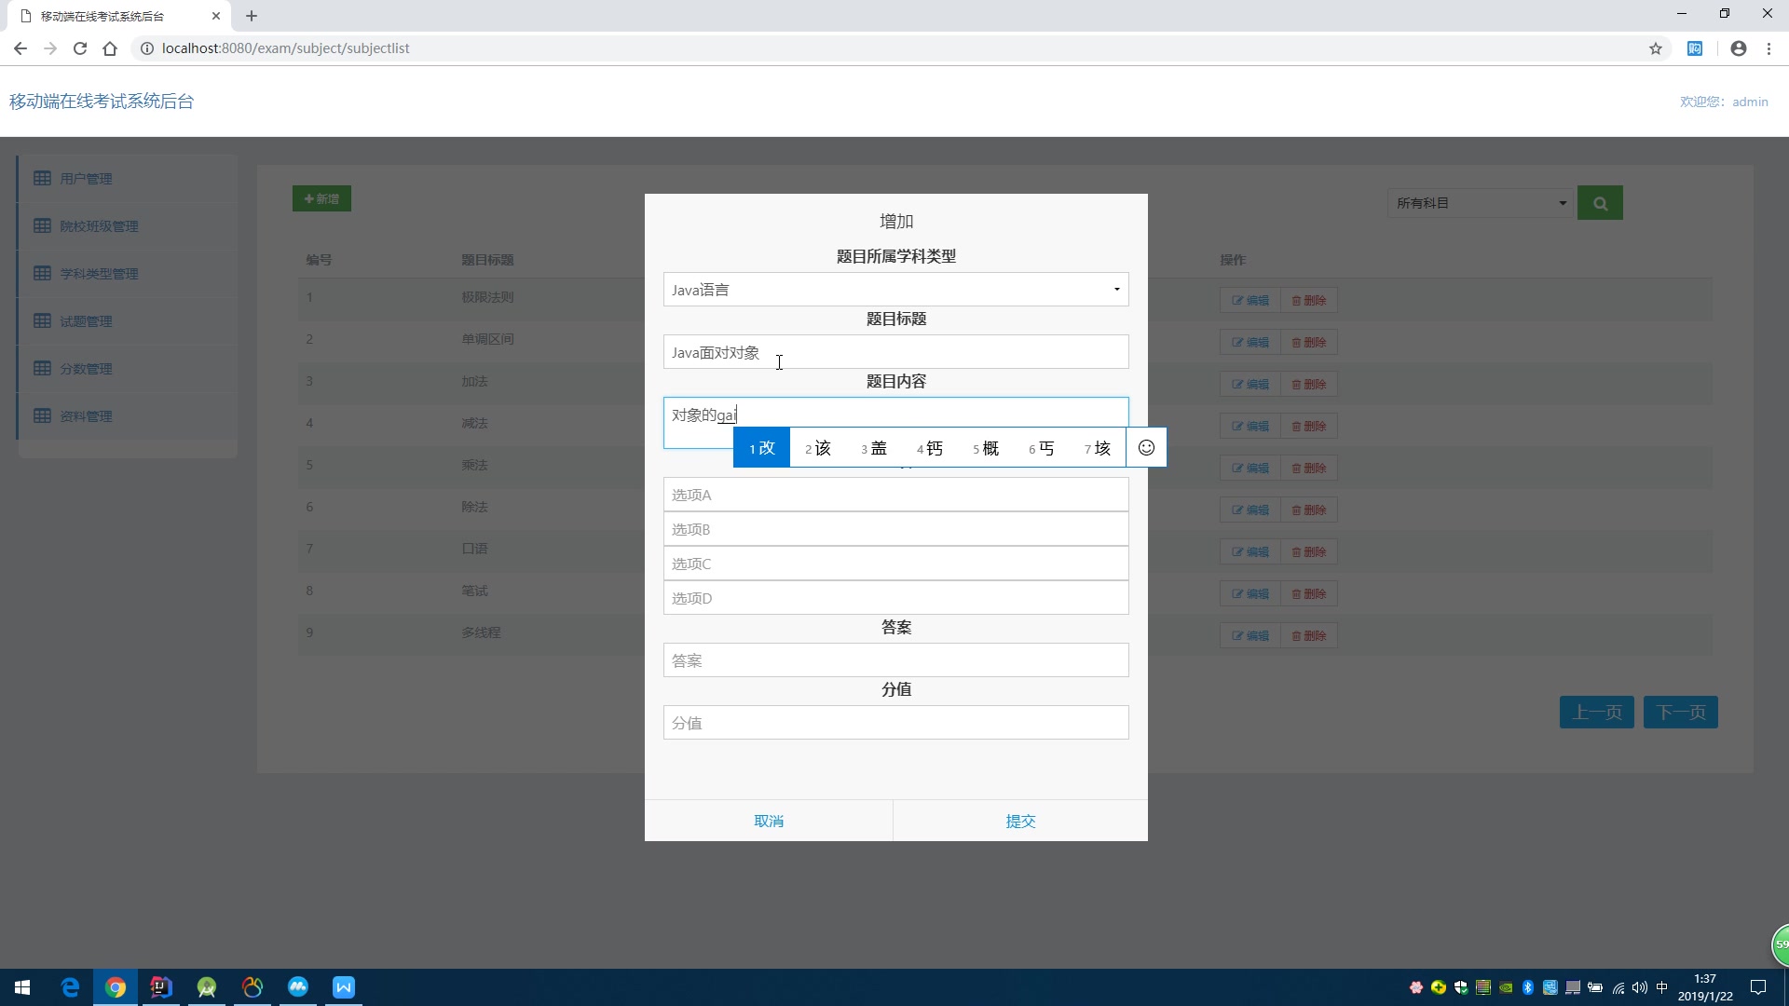Open the Java语言 subject type dropdown
The image size is (1789, 1006).
pos(894,289)
